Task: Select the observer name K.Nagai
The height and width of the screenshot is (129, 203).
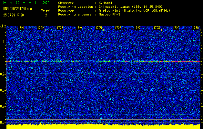Action: click(106, 3)
